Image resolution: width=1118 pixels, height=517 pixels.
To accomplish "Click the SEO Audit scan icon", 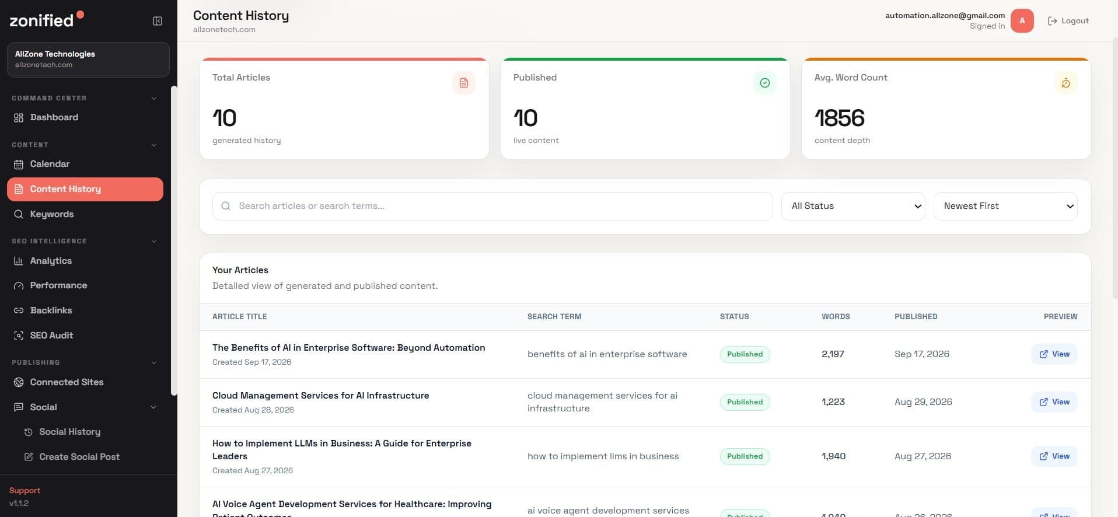I will click(x=19, y=336).
